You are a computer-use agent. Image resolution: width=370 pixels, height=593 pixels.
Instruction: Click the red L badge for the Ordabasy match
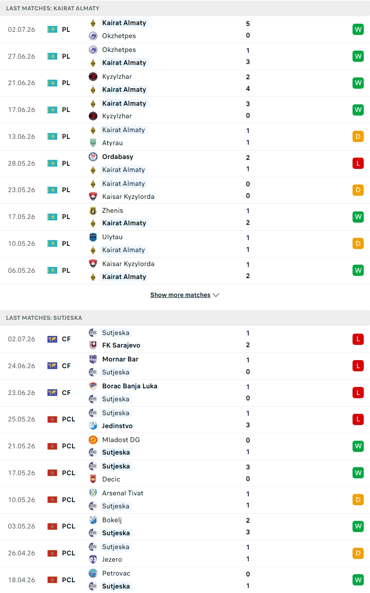358,163
